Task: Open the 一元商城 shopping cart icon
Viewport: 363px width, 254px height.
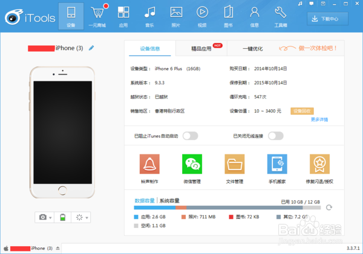Action: click(97, 16)
